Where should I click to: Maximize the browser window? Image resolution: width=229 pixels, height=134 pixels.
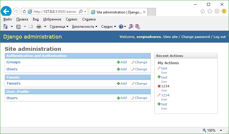click(209, 4)
